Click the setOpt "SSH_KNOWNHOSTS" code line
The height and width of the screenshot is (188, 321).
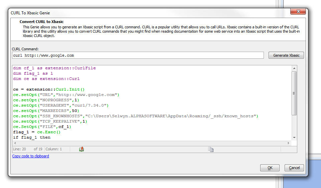(136, 116)
